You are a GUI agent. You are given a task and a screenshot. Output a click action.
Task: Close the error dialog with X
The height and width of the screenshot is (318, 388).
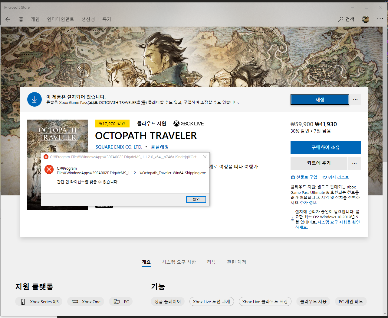pyautogui.click(x=205, y=157)
